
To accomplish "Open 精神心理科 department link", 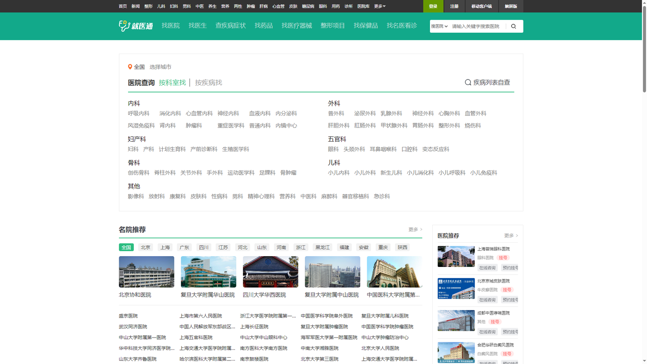I will pos(261,196).
